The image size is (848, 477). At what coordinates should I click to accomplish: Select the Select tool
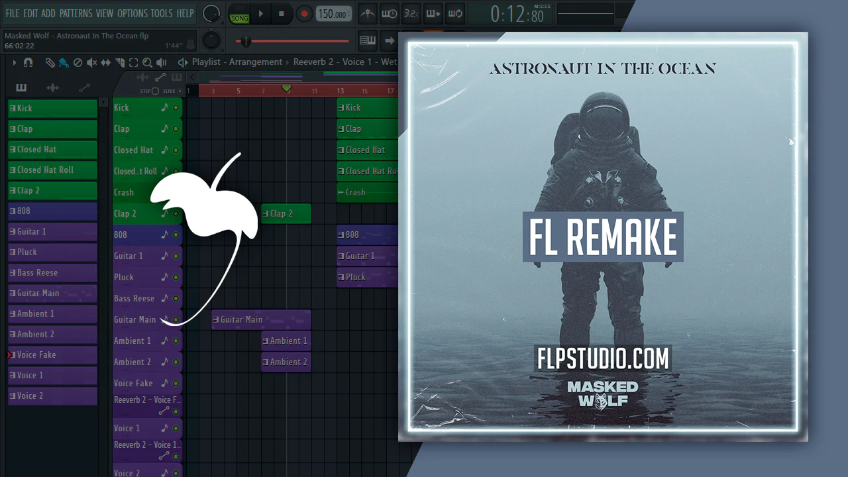click(x=133, y=62)
